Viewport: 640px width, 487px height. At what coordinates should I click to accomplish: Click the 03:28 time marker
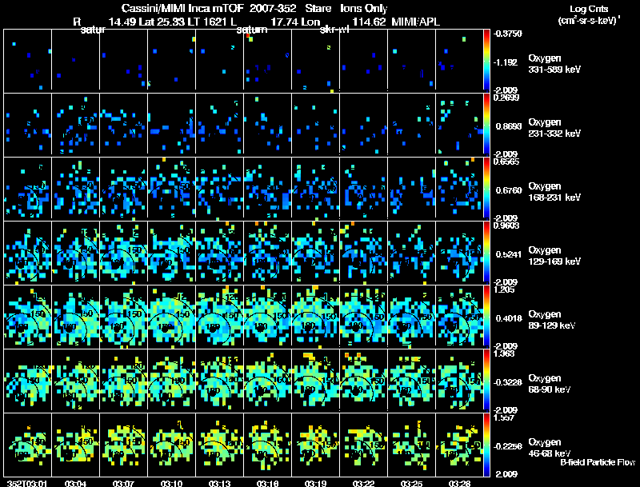coord(459,482)
